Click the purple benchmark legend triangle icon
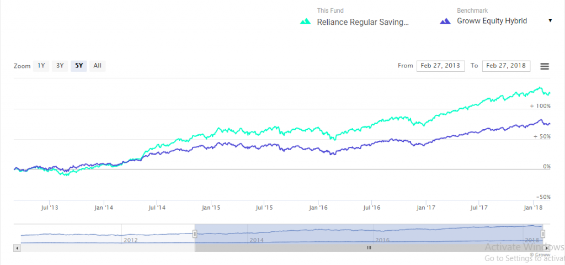The height and width of the screenshot is (265, 565). coord(445,22)
